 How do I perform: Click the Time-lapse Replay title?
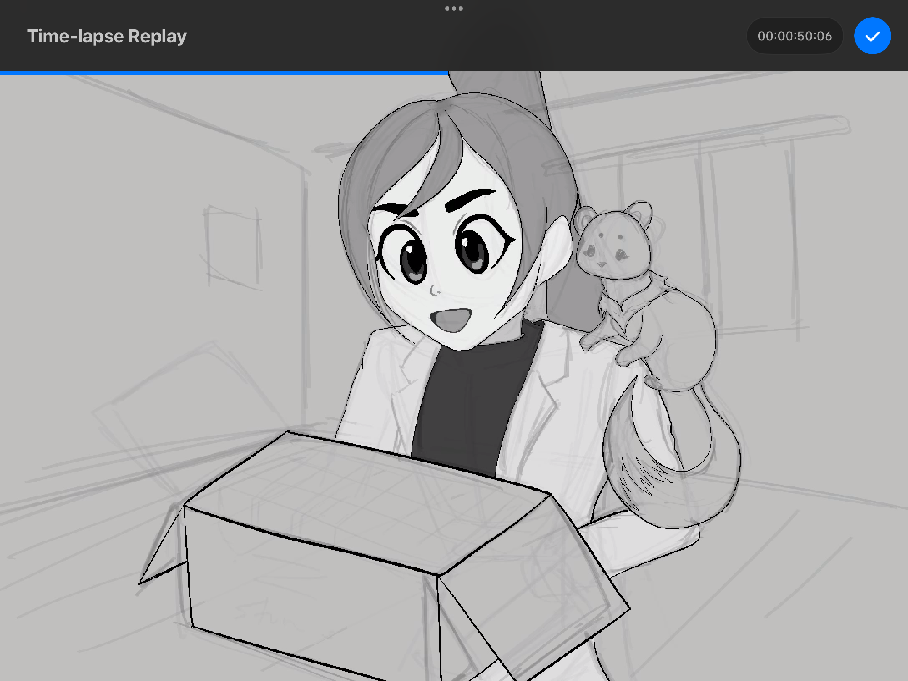pos(107,36)
